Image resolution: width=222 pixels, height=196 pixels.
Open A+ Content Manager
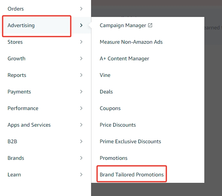124,58
